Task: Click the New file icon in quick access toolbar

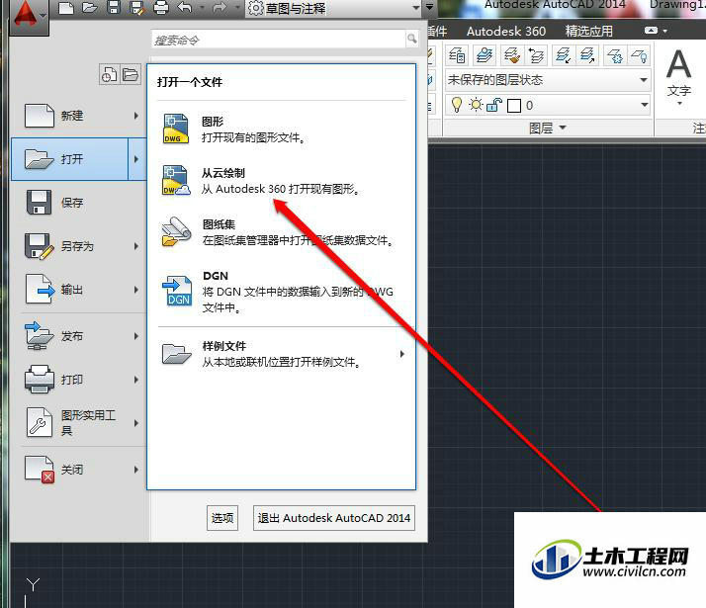Action: pyautogui.click(x=66, y=8)
